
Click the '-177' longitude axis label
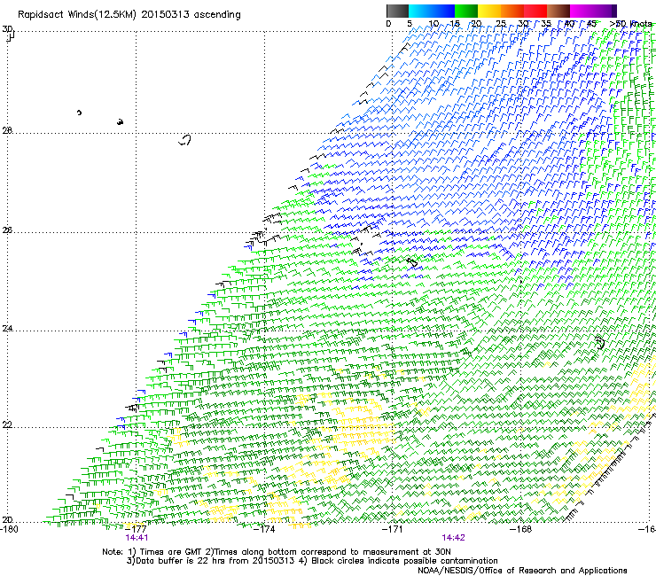[x=137, y=529]
